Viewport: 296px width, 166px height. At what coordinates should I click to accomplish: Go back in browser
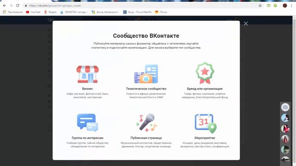5,6
